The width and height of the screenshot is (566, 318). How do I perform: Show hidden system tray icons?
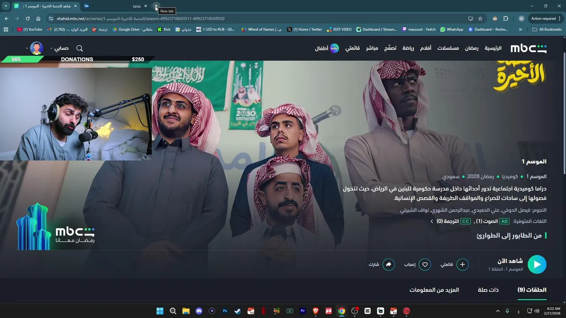click(497, 311)
